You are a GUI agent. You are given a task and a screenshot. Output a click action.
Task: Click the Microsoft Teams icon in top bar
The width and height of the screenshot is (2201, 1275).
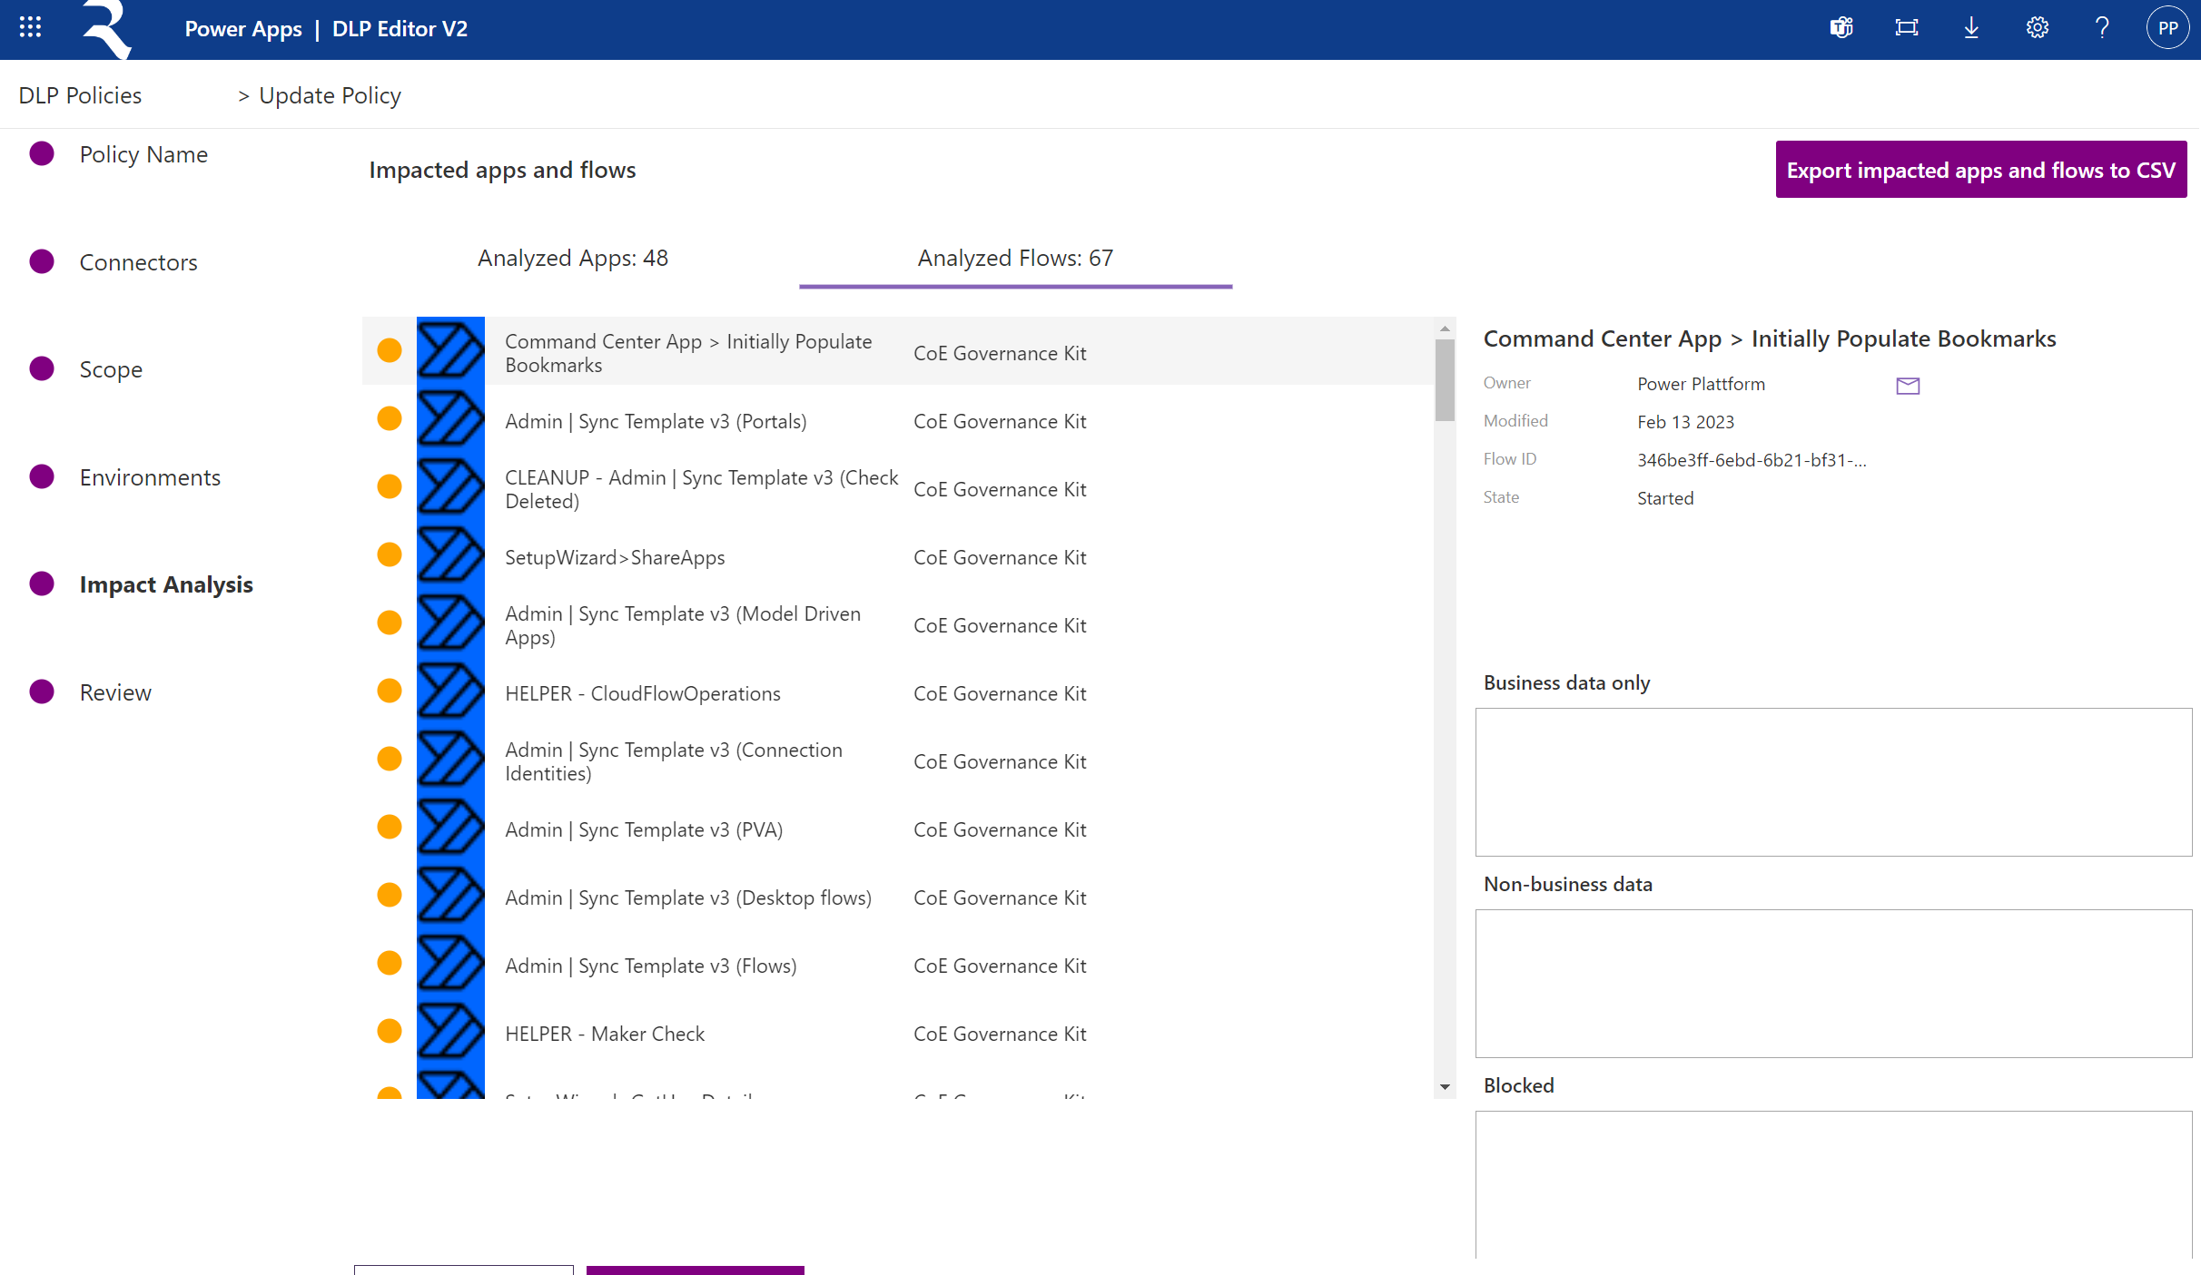coord(1841,27)
